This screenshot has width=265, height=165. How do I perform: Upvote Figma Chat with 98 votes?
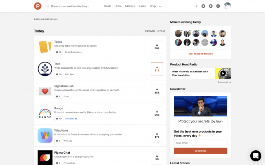(157, 158)
